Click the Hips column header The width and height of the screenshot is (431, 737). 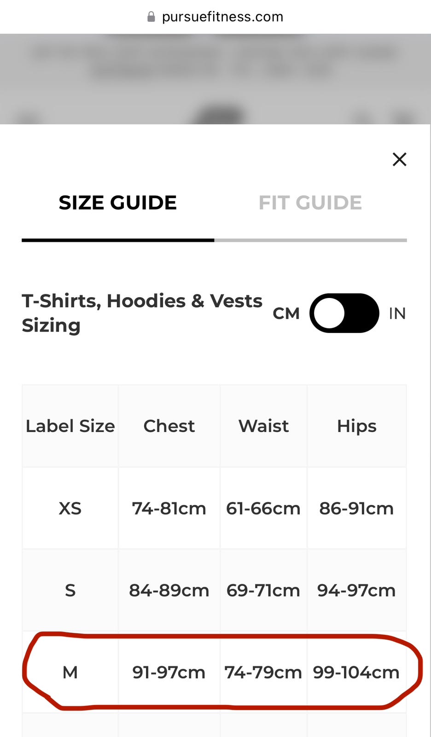click(356, 426)
